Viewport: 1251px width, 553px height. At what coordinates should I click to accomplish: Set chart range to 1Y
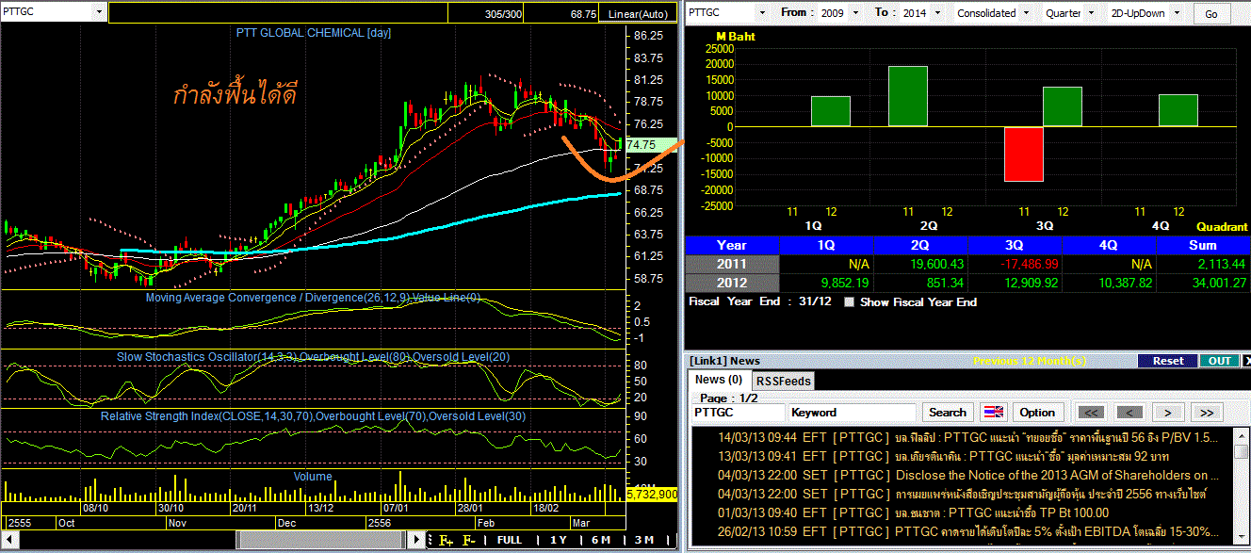(x=559, y=540)
